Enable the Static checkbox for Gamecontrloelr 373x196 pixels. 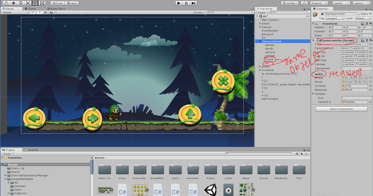click(358, 14)
